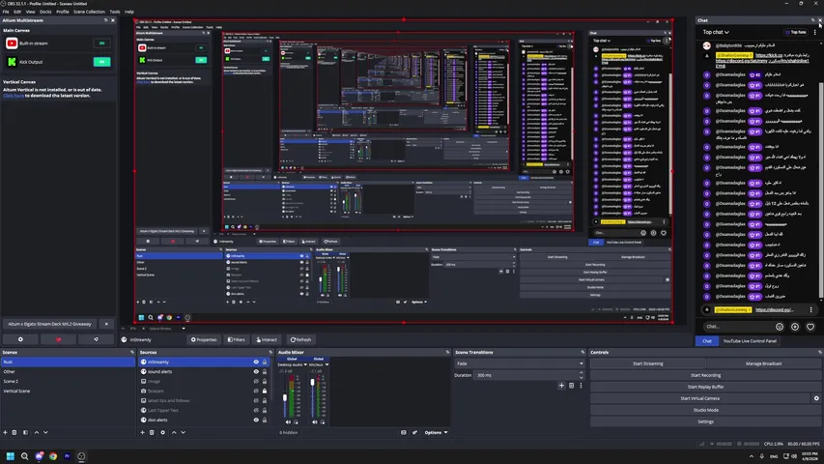Add a new source with the plus icon

[142, 432]
